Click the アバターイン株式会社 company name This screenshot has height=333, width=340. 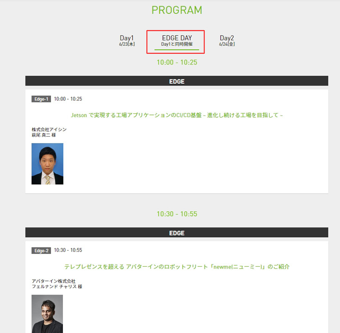tap(53, 281)
